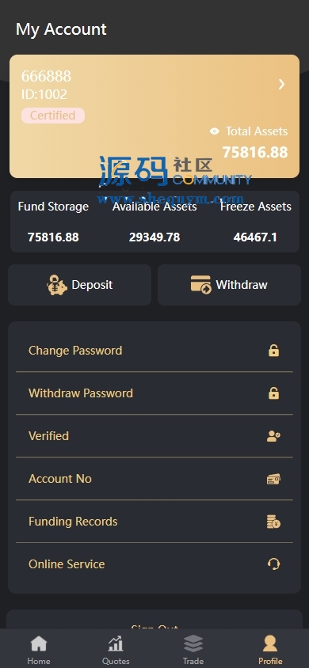309x668 pixels.
Task: Click the Withdraw Password lock icon
Action: tap(273, 393)
